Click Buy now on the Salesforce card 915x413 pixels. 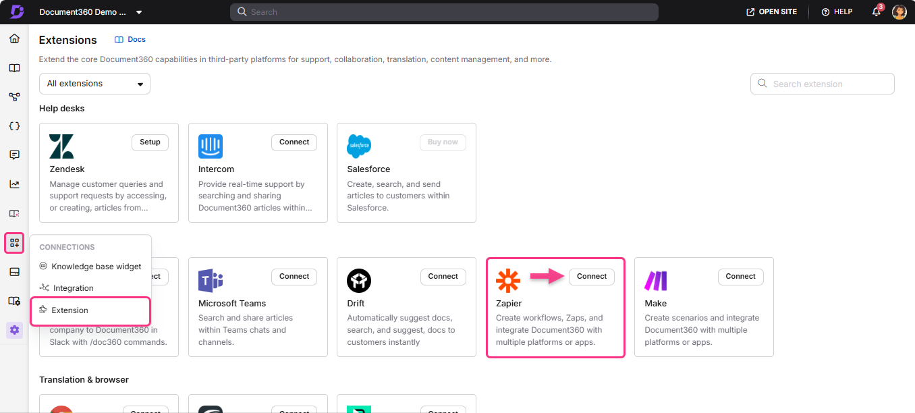coord(443,142)
